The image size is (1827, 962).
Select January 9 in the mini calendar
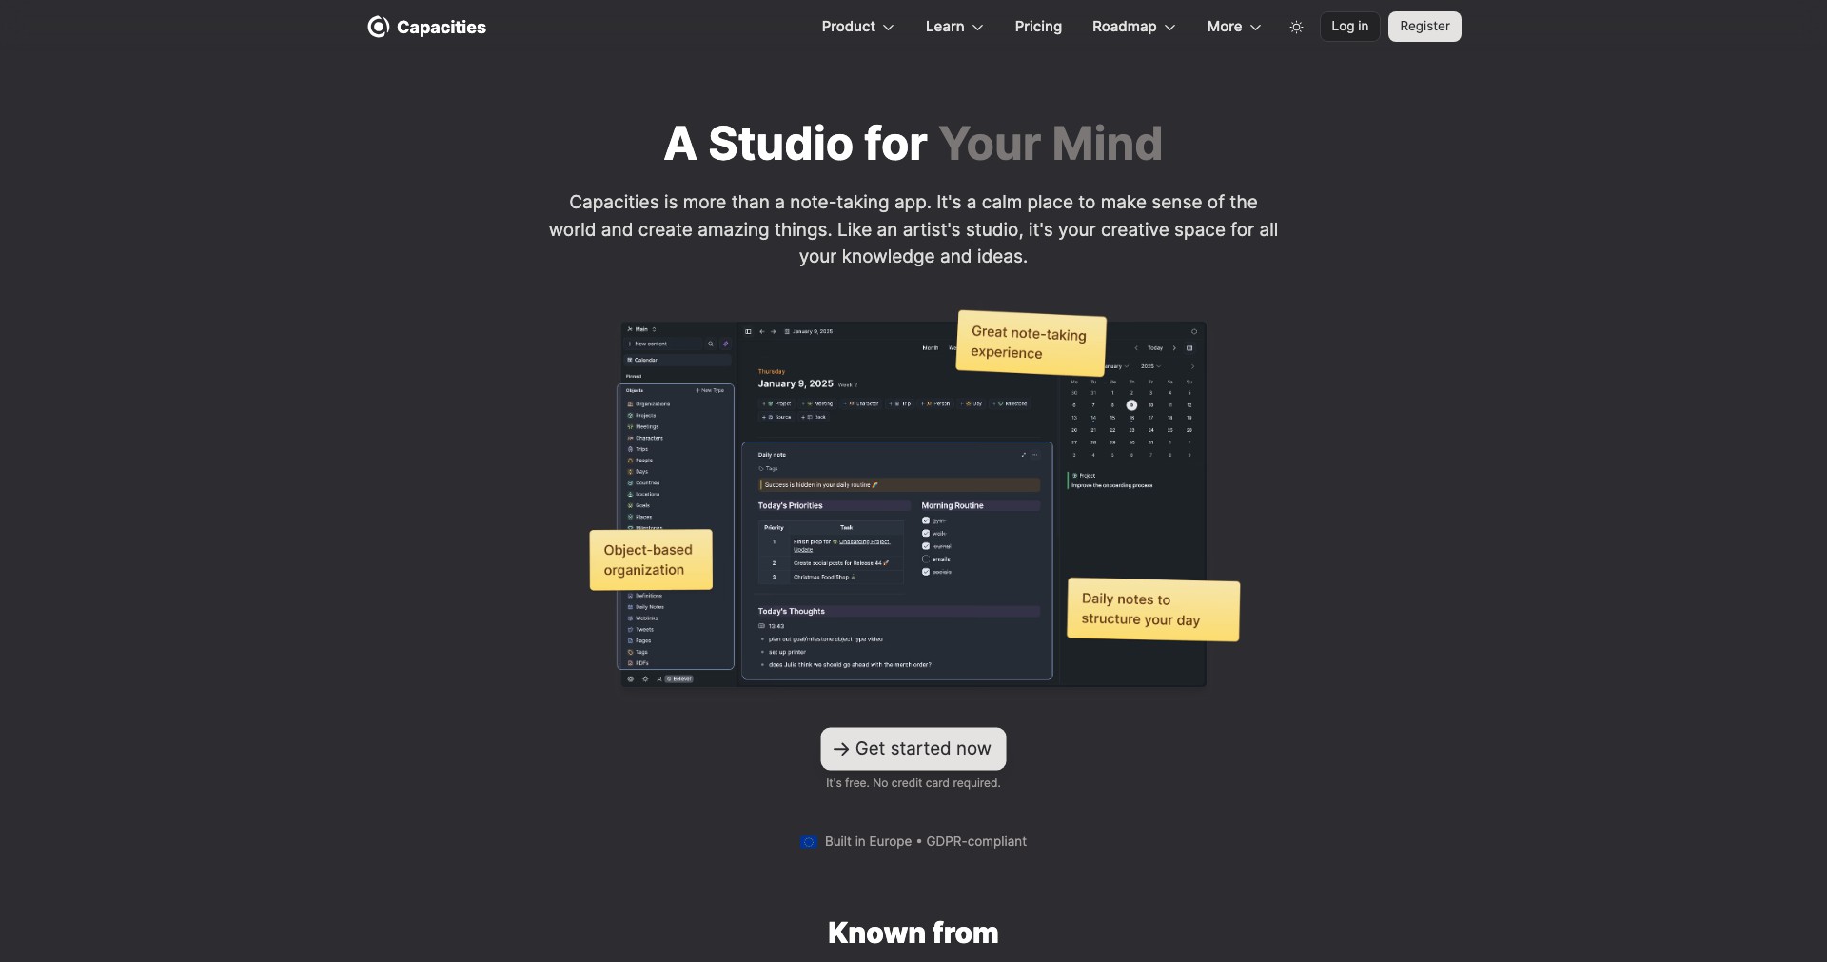1131,405
